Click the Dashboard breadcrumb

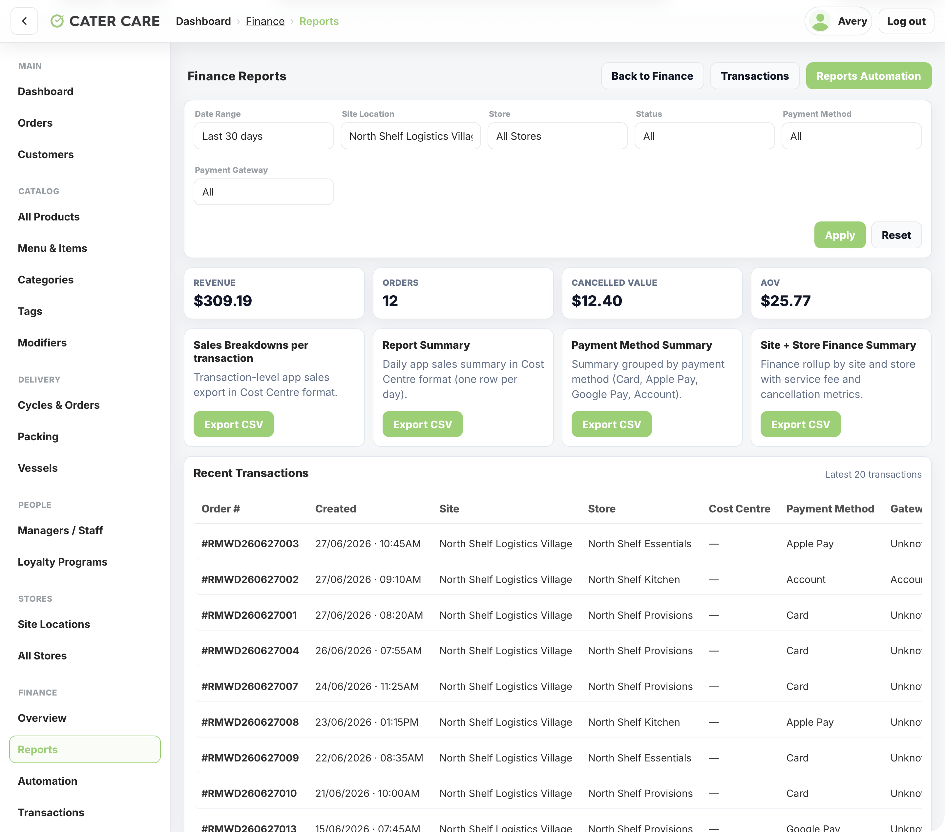[203, 21]
